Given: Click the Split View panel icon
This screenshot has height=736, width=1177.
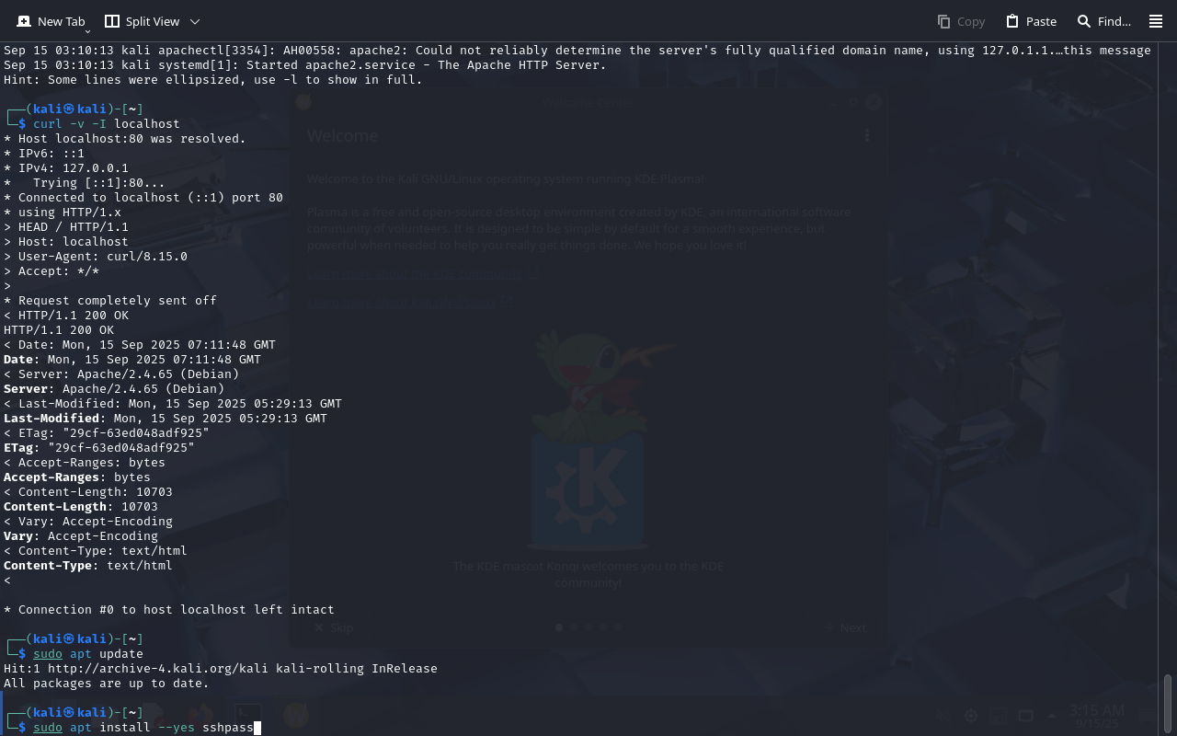Looking at the screenshot, I should tap(112, 21).
